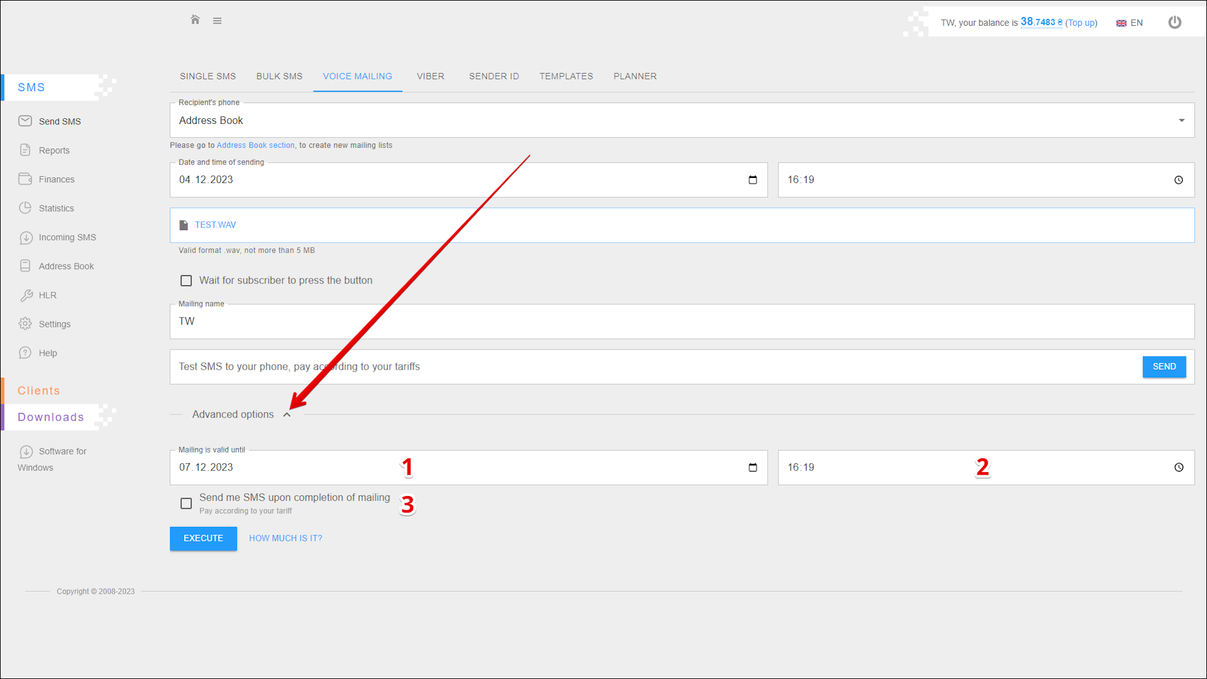The width and height of the screenshot is (1207, 679).
Task: Open HLR from sidebar
Action: (x=47, y=295)
